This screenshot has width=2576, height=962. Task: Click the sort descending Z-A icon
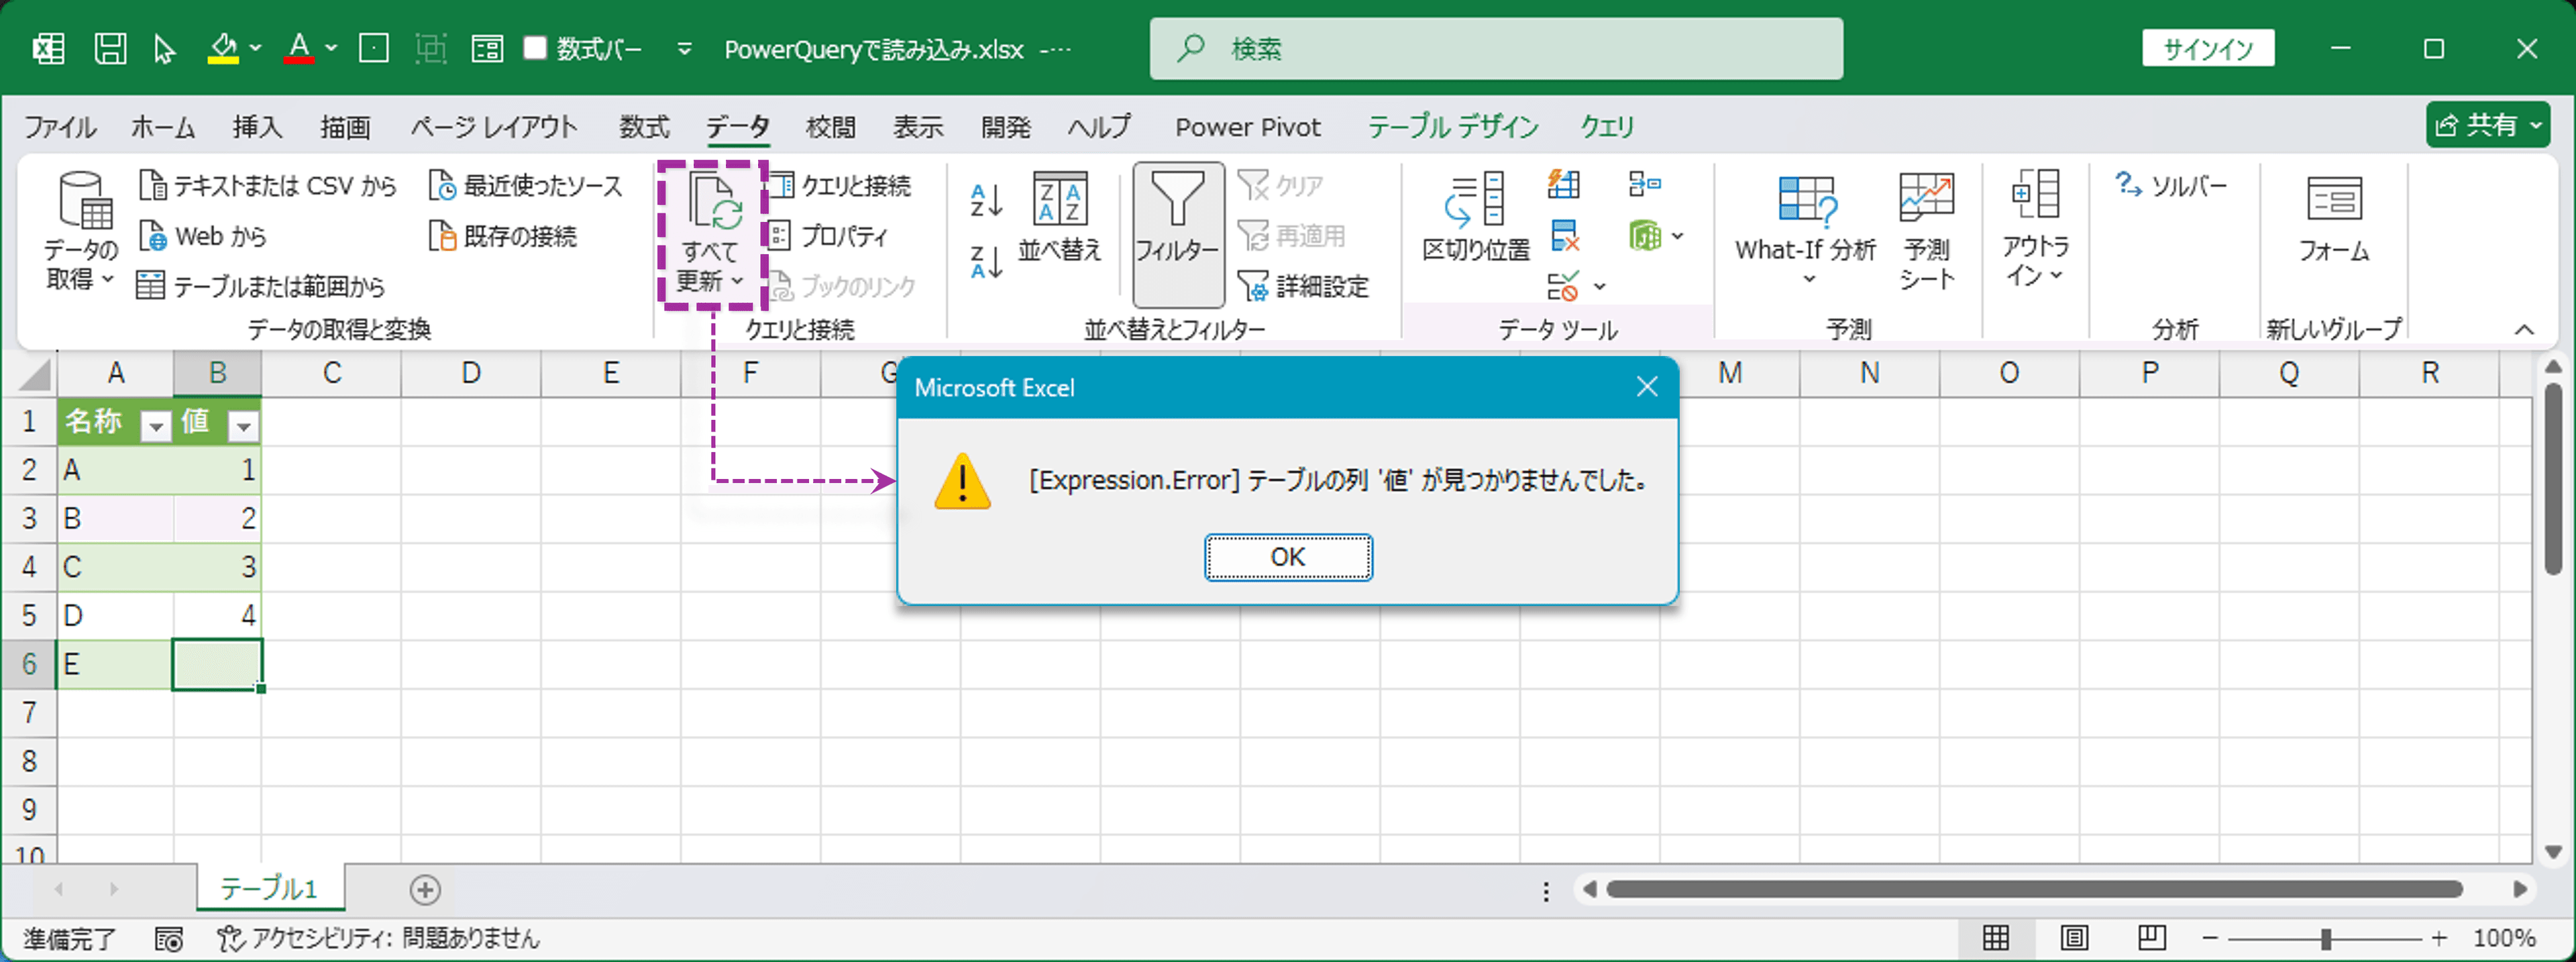pyautogui.click(x=986, y=262)
